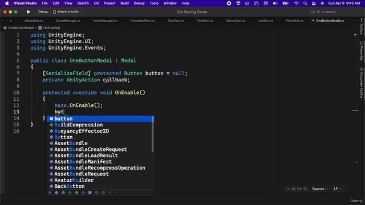Toggle the pink square completion filter
Viewport: 365px width, 205px height.
point(90,192)
